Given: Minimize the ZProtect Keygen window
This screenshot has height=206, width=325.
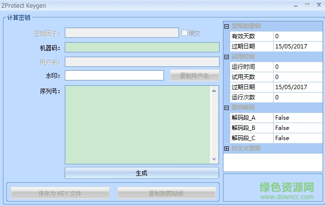Looking at the screenshot, I should point(296,6).
